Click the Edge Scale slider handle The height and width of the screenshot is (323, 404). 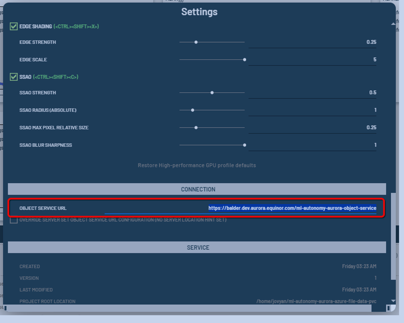(245, 60)
